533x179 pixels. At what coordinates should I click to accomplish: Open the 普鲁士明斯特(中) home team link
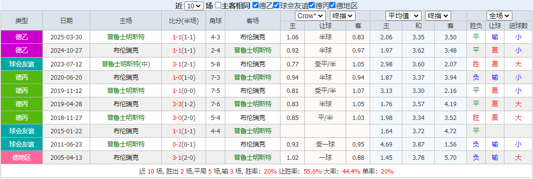pos(126,64)
